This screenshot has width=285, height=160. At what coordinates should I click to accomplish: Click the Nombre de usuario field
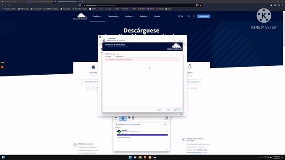147,54
